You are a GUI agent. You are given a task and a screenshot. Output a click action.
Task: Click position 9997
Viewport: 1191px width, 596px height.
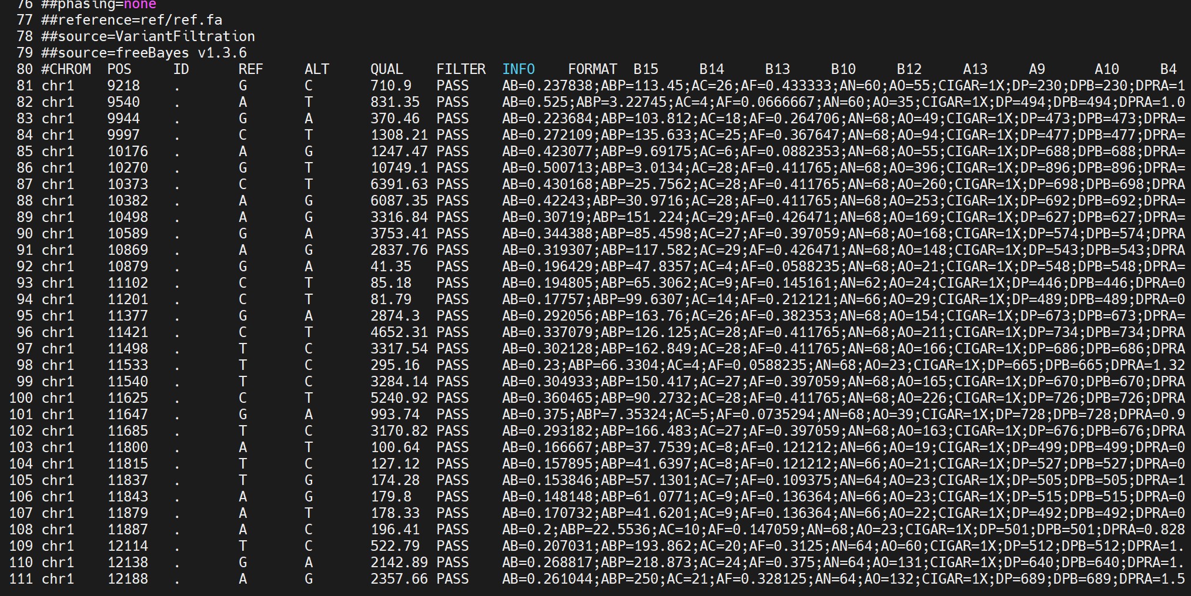point(123,135)
